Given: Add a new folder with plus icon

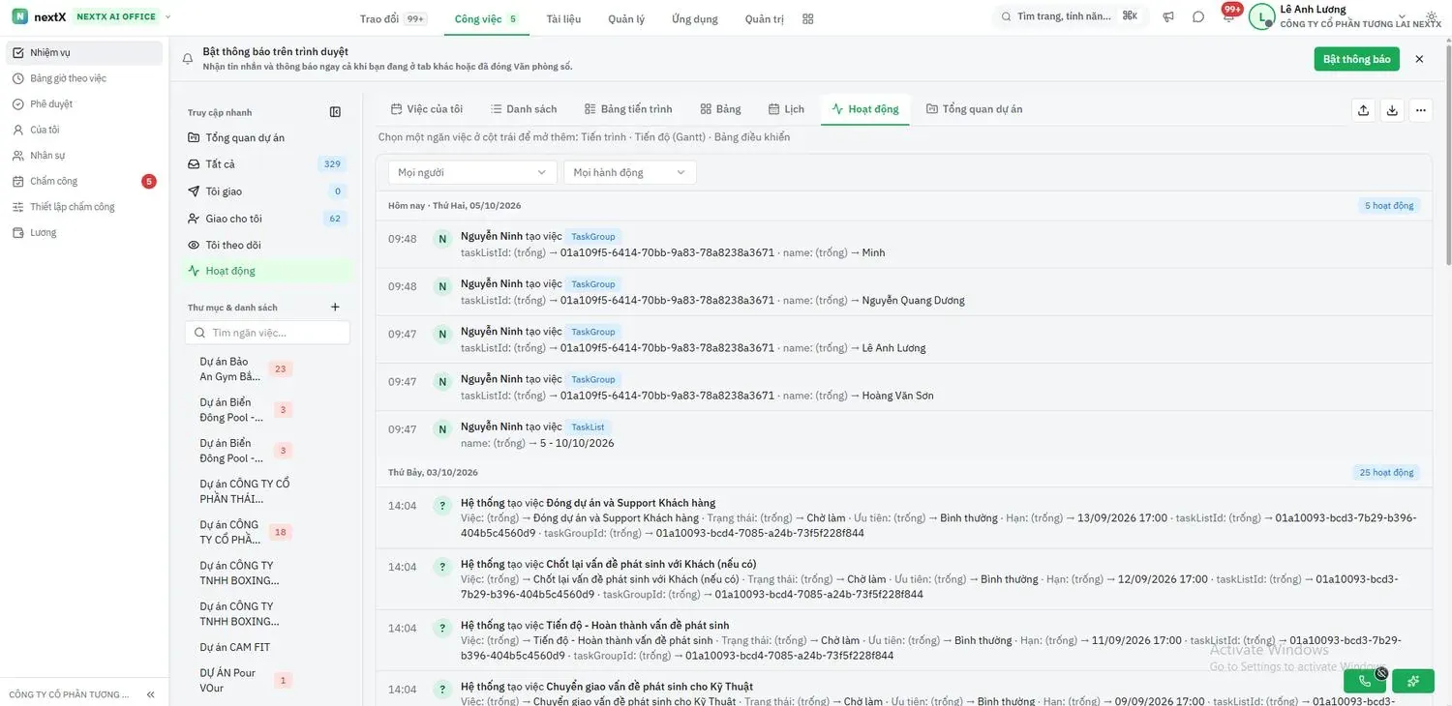Looking at the screenshot, I should [335, 308].
